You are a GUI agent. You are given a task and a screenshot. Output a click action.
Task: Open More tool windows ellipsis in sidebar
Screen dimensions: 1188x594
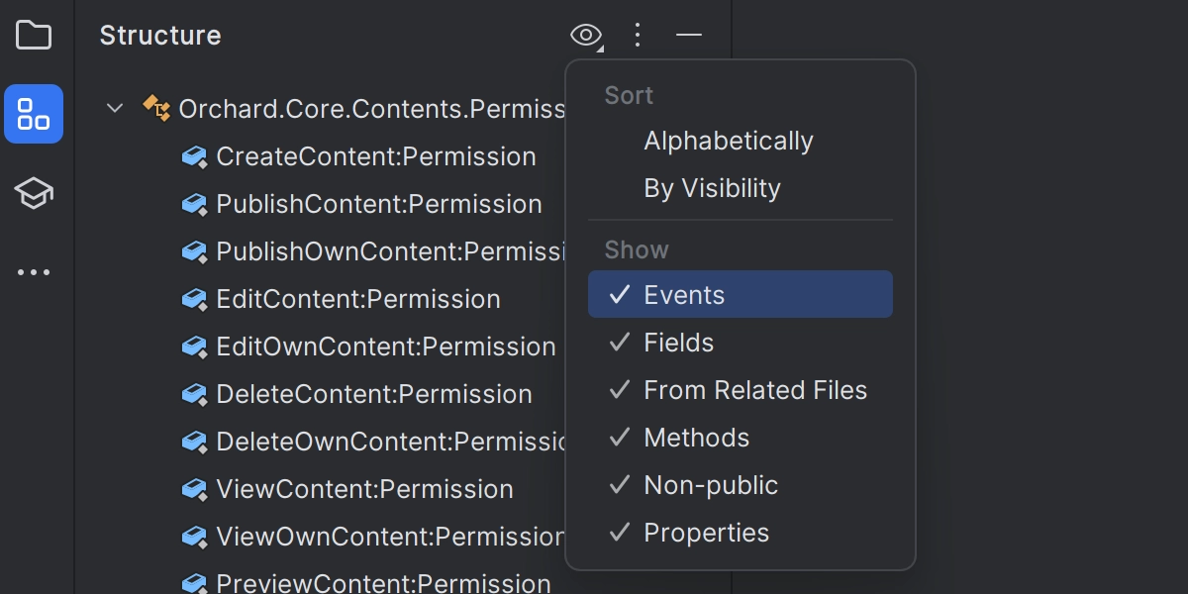[34, 272]
